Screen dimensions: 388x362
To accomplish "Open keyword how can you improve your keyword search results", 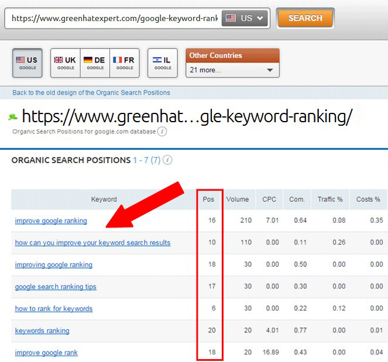I will pos(92,243).
